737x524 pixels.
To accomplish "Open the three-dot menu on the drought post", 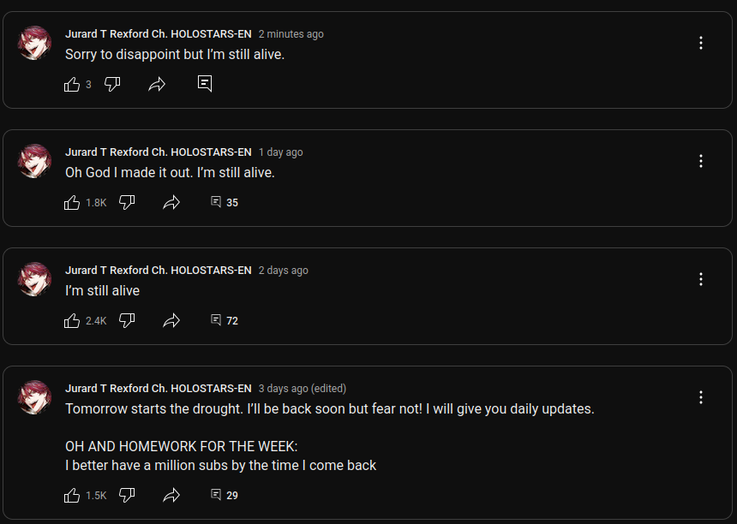I will tap(701, 397).
